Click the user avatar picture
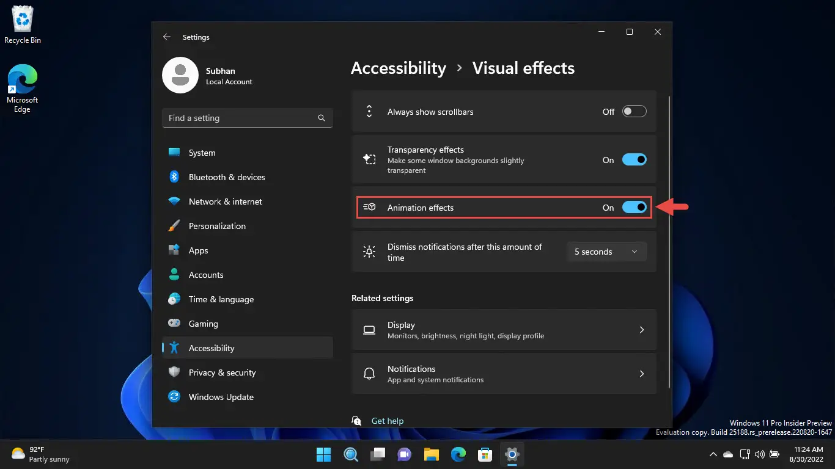Viewport: 835px width, 469px height. [x=180, y=76]
